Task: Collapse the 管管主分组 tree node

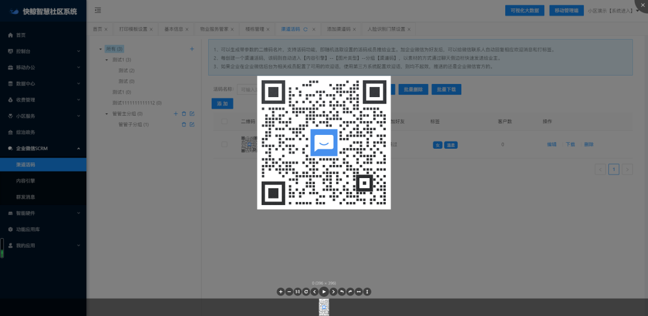Action: click(107, 113)
